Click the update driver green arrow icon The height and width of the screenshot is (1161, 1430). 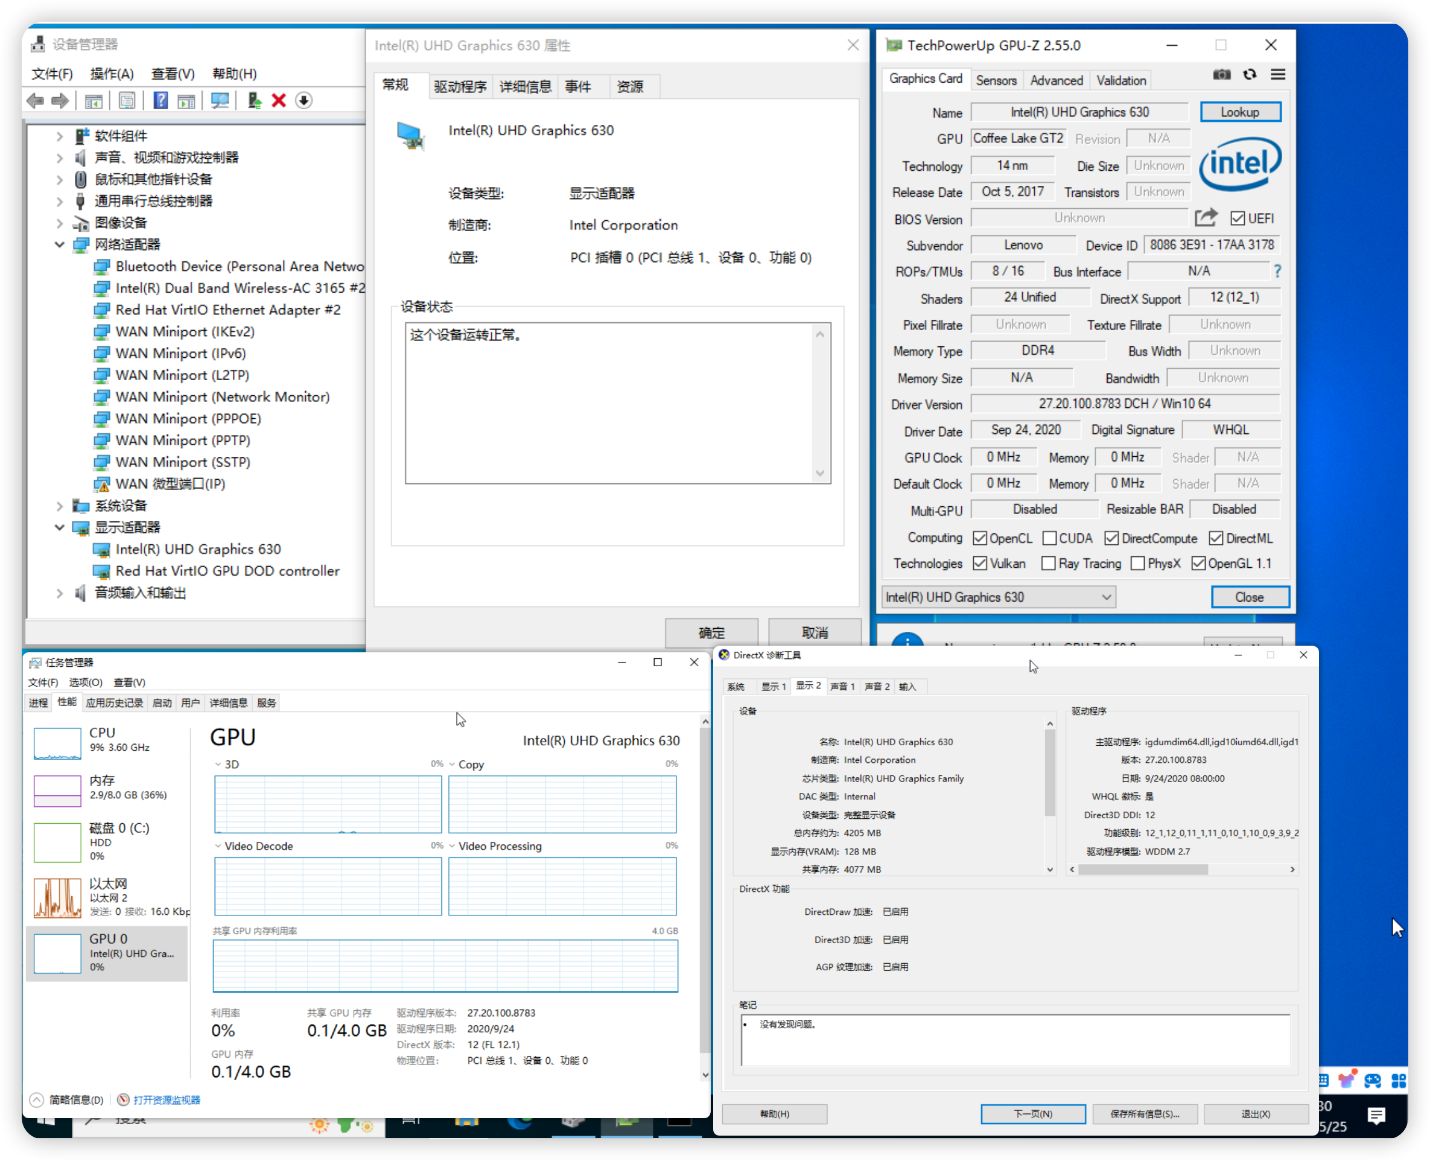(x=254, y=101)
